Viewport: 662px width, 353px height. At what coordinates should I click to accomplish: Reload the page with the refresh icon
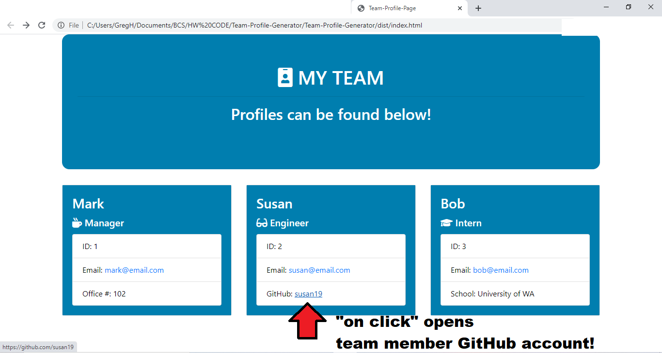pyautogui.click(x=42, y=25)
